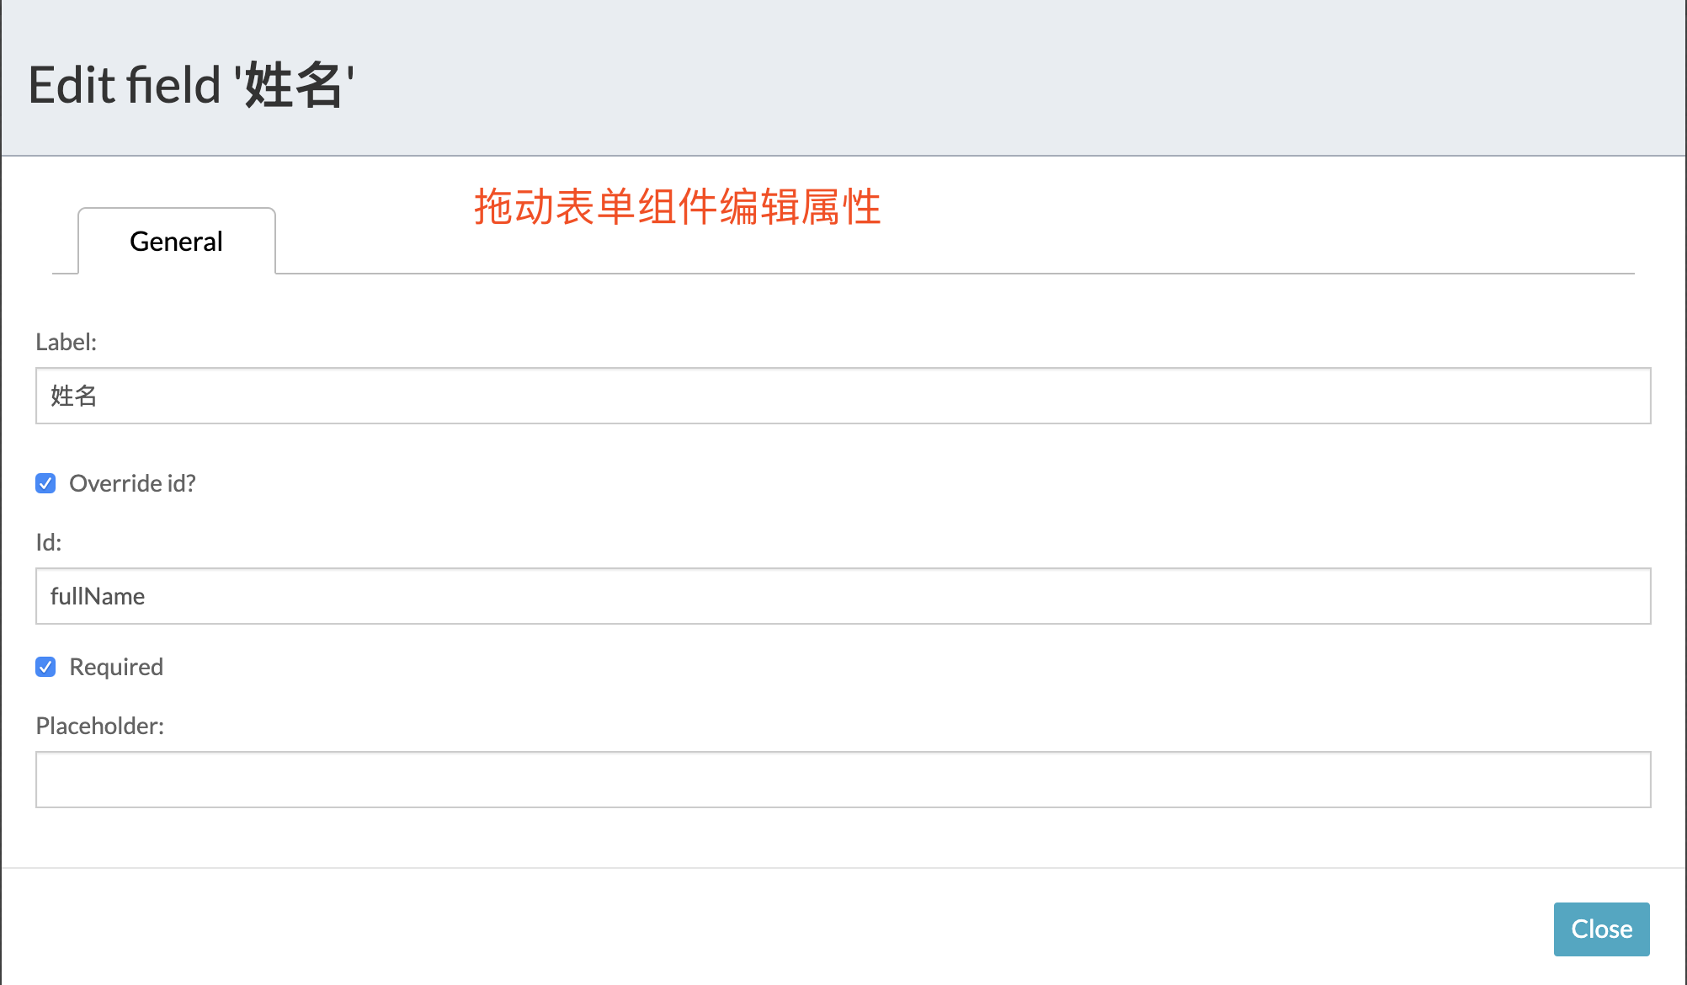
Task: Click the 姓名 value inside Label field
Action: tap(74, 396)
